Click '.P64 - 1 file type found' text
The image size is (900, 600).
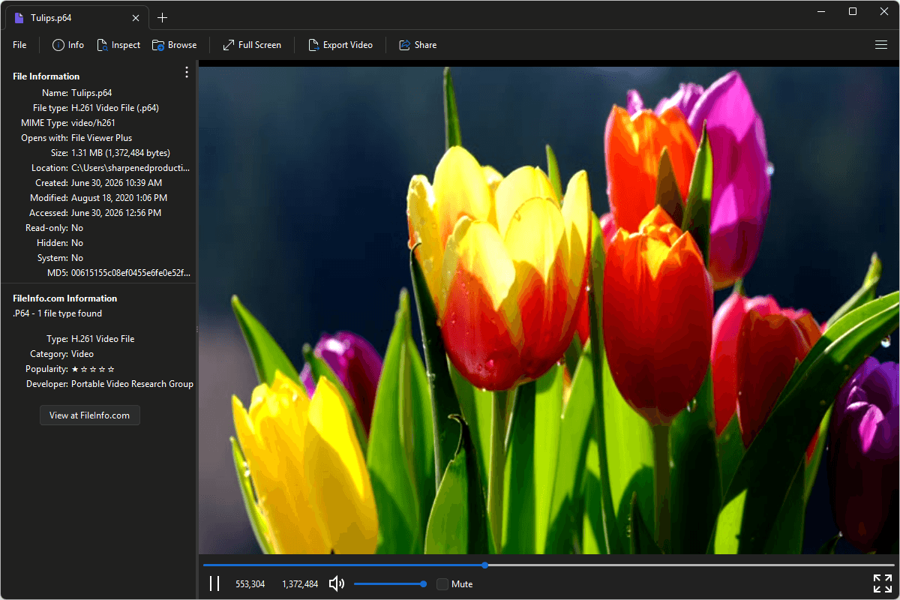(57, 313)
